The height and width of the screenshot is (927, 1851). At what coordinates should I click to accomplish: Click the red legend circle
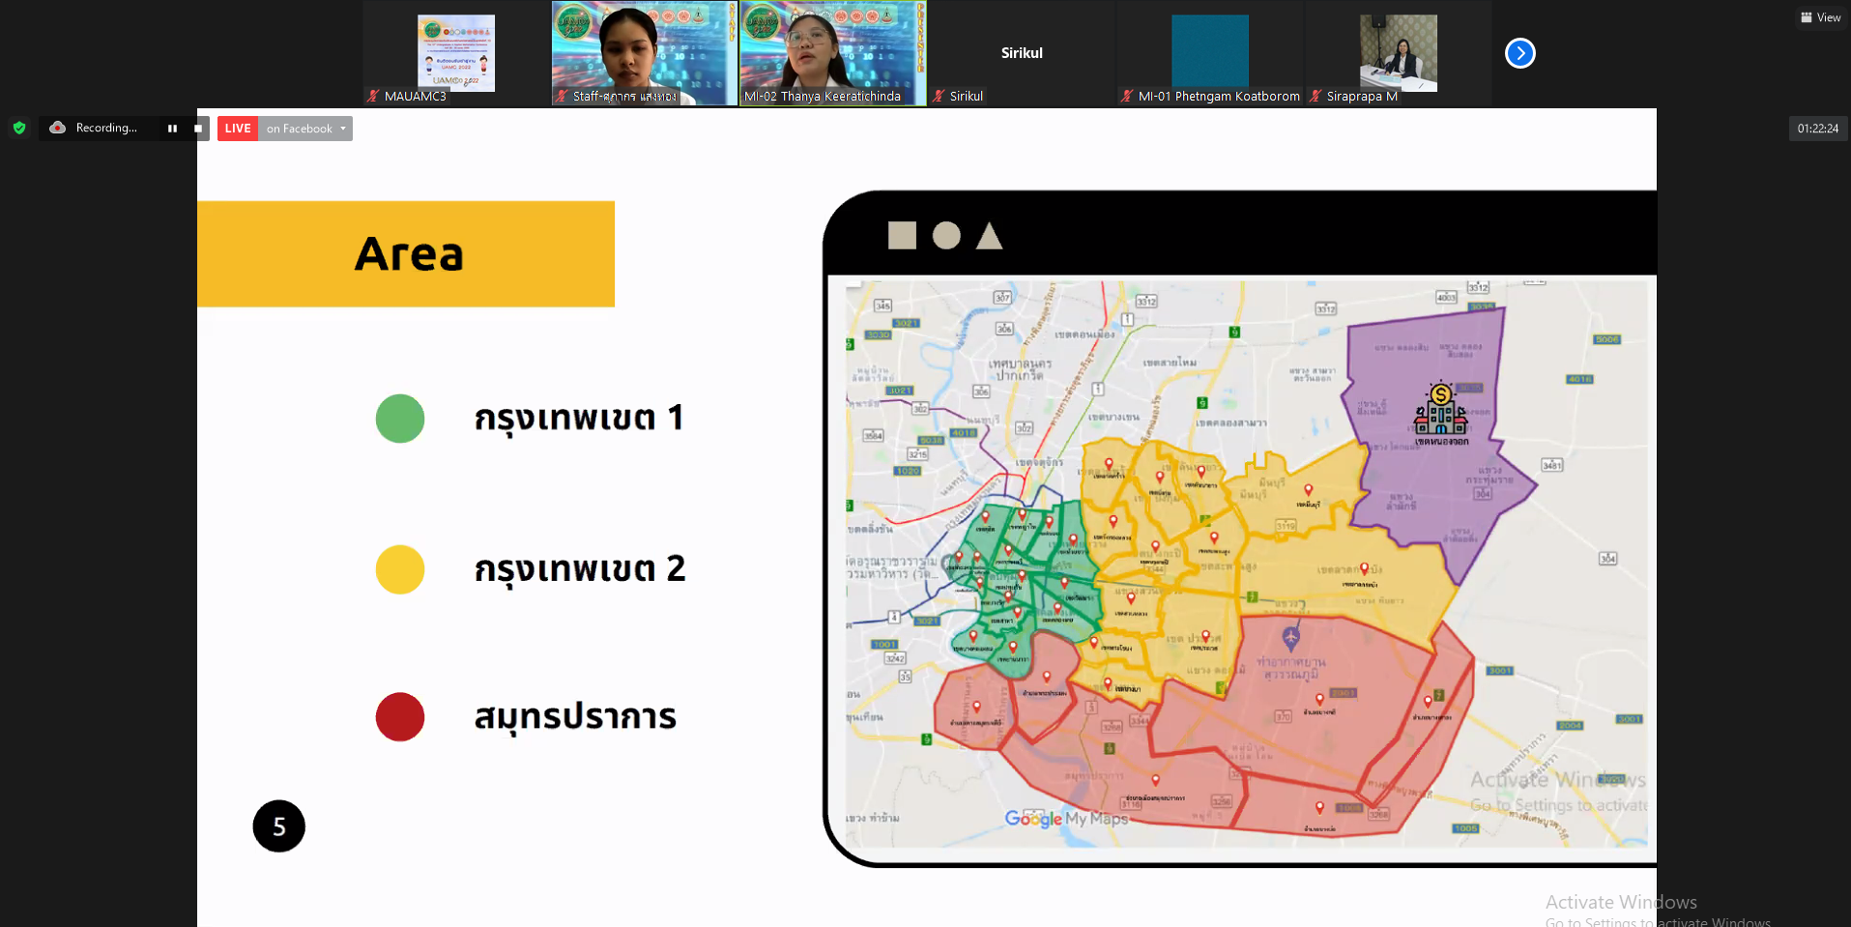coord(400,717)
